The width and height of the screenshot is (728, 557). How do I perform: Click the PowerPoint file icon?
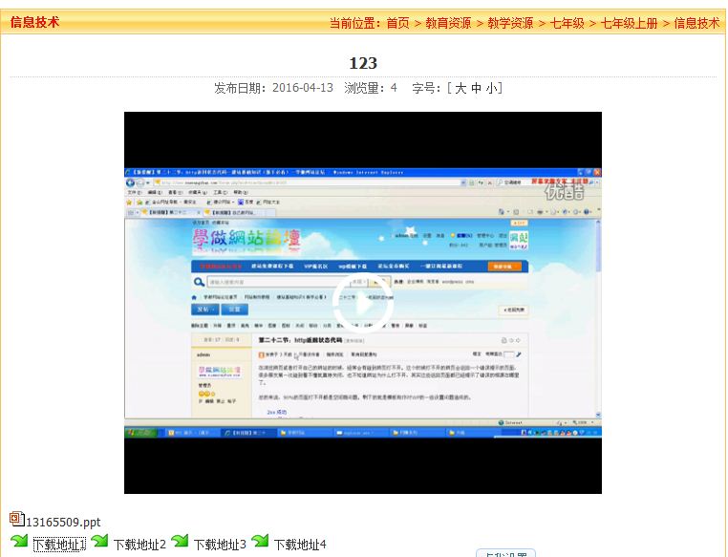click(16, 520)
